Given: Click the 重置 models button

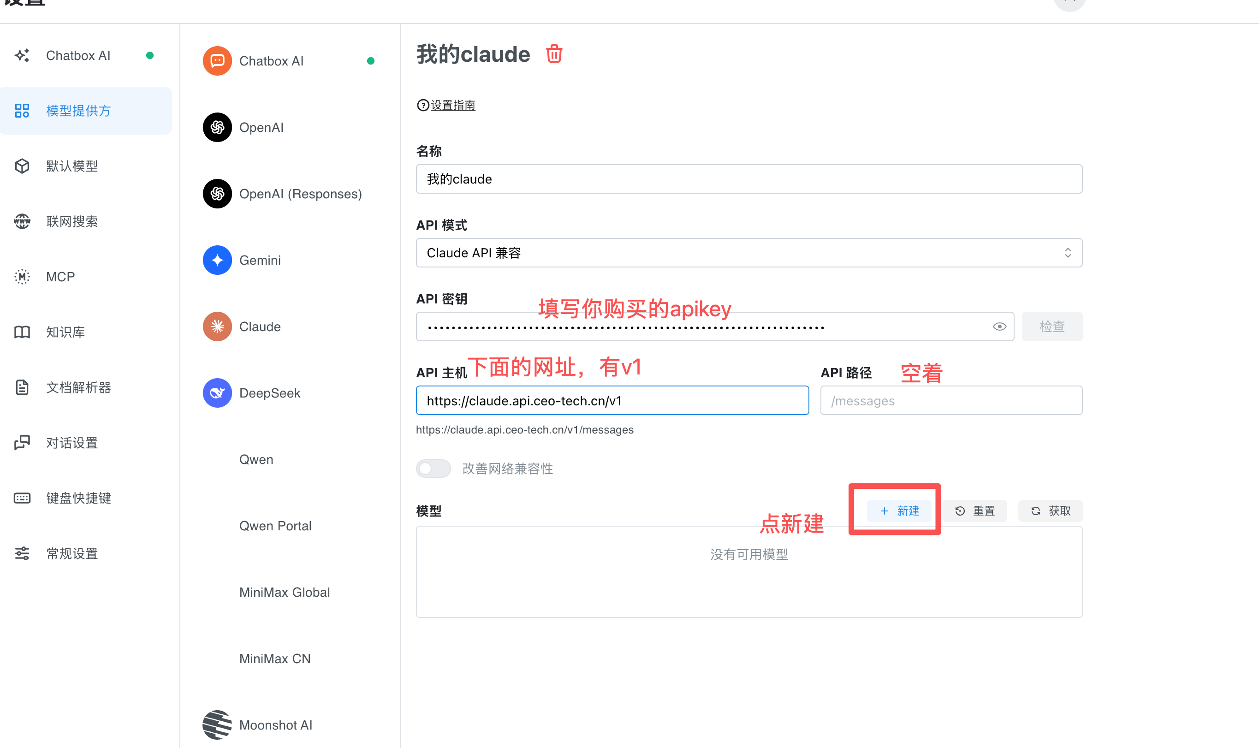Looking at the screenshot, I should (x=975, y=511).
